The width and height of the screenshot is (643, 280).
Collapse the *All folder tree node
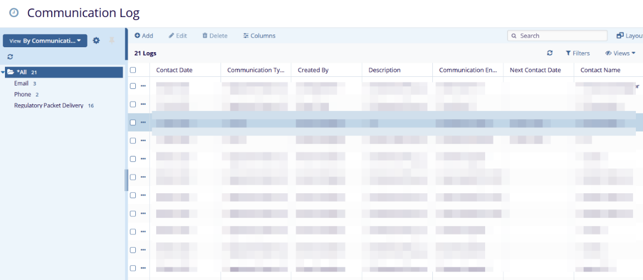pyautogui.click(x=3, y=72)
